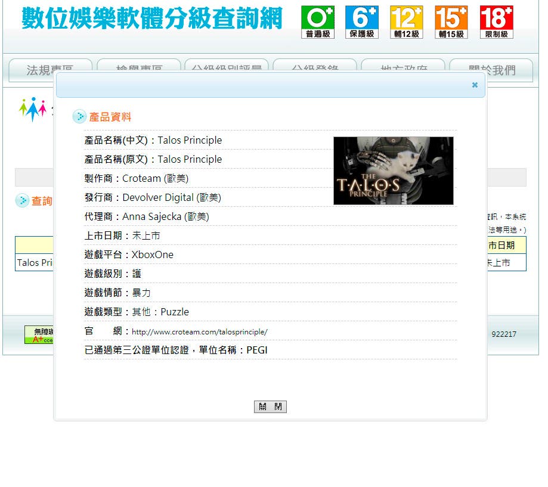
Task: Click the 上市日期：未上市 line in the dialog
Action: coord(122,236)
